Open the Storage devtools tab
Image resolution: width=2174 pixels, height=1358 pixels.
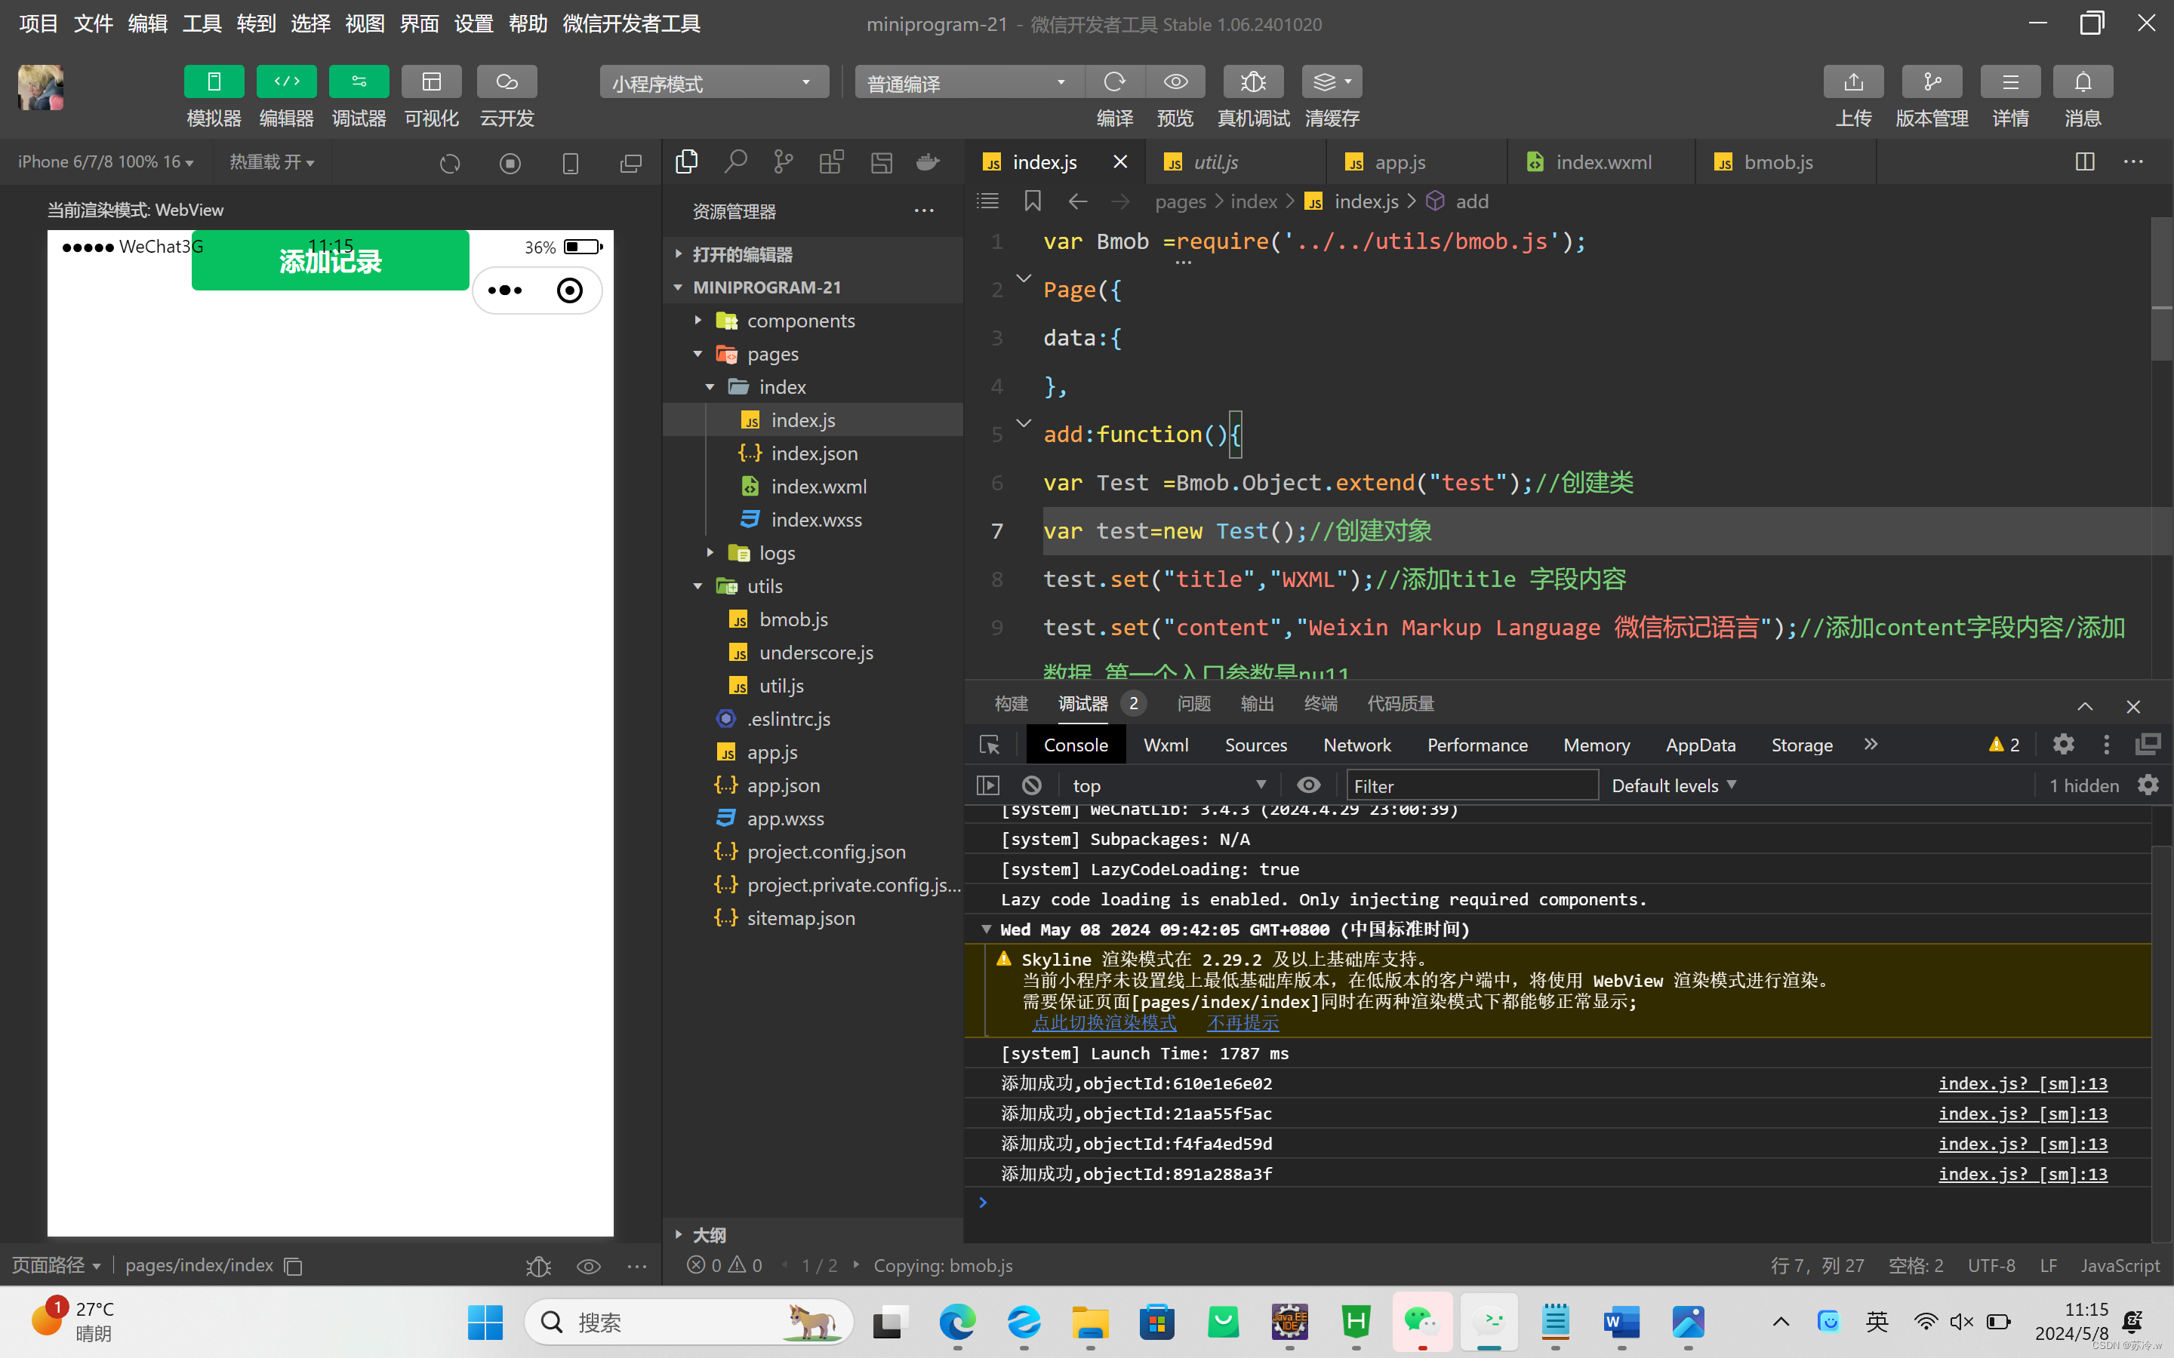(1801, 745)
